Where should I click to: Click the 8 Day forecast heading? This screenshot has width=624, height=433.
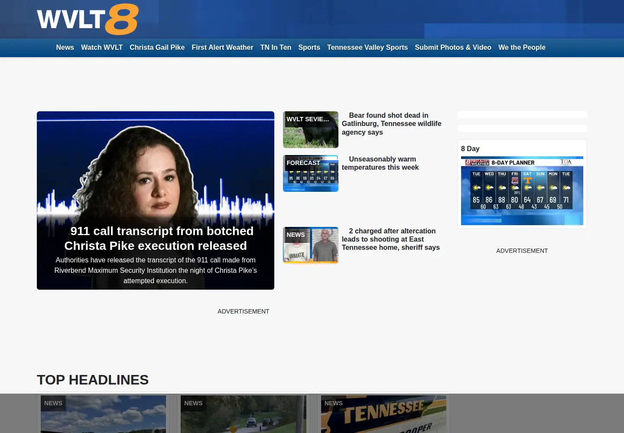(x=470, y=149)
